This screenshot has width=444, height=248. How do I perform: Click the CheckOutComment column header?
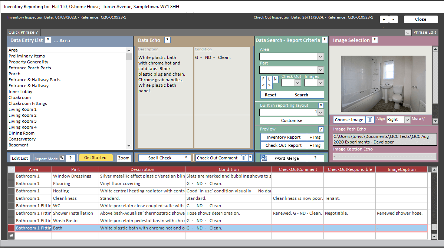298,169
